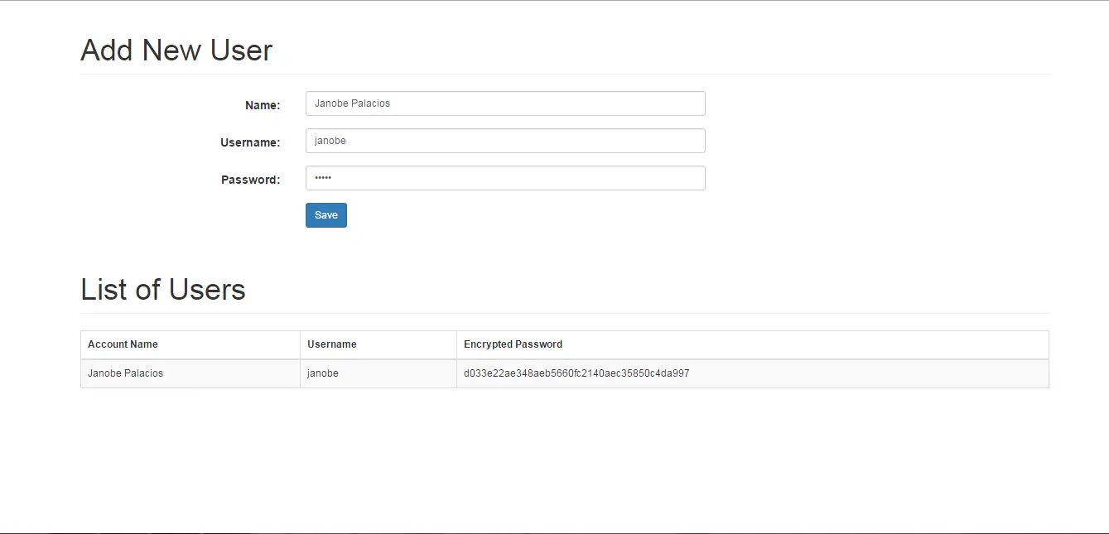Select the Password input field

click(505, 178)
